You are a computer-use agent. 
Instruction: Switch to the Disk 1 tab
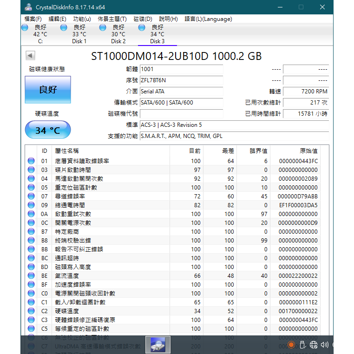79,34
